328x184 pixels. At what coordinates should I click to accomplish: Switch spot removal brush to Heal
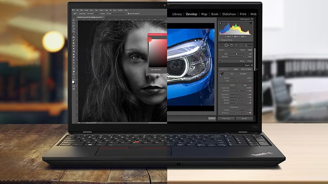pyautogui.click(x=250, y=50)
